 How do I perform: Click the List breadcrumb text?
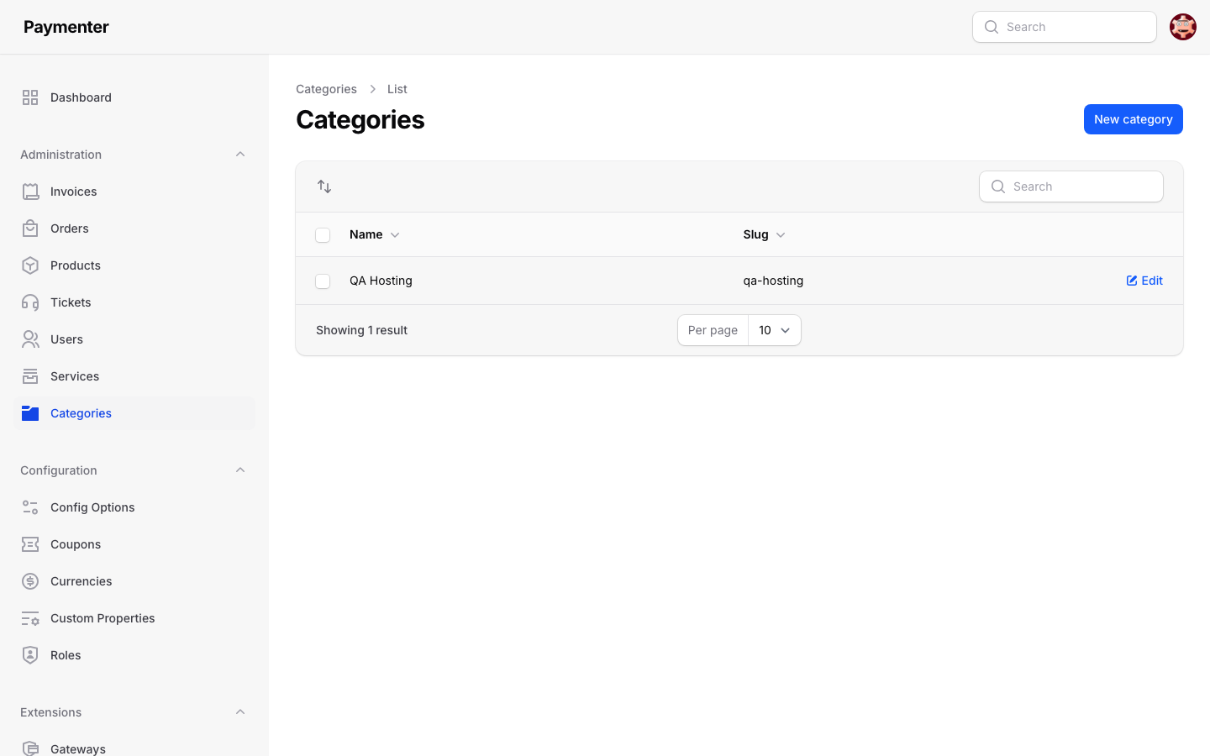pos(397,89)
